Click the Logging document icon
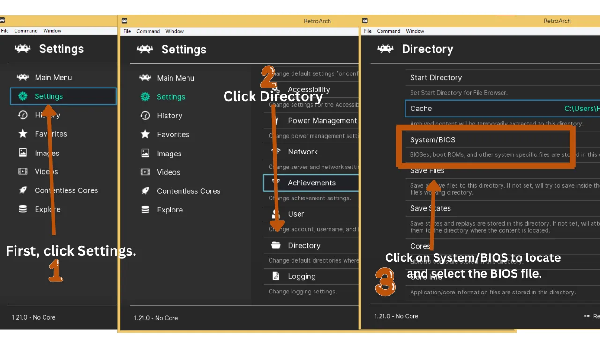The image size is (600, 337). (276, 276)
